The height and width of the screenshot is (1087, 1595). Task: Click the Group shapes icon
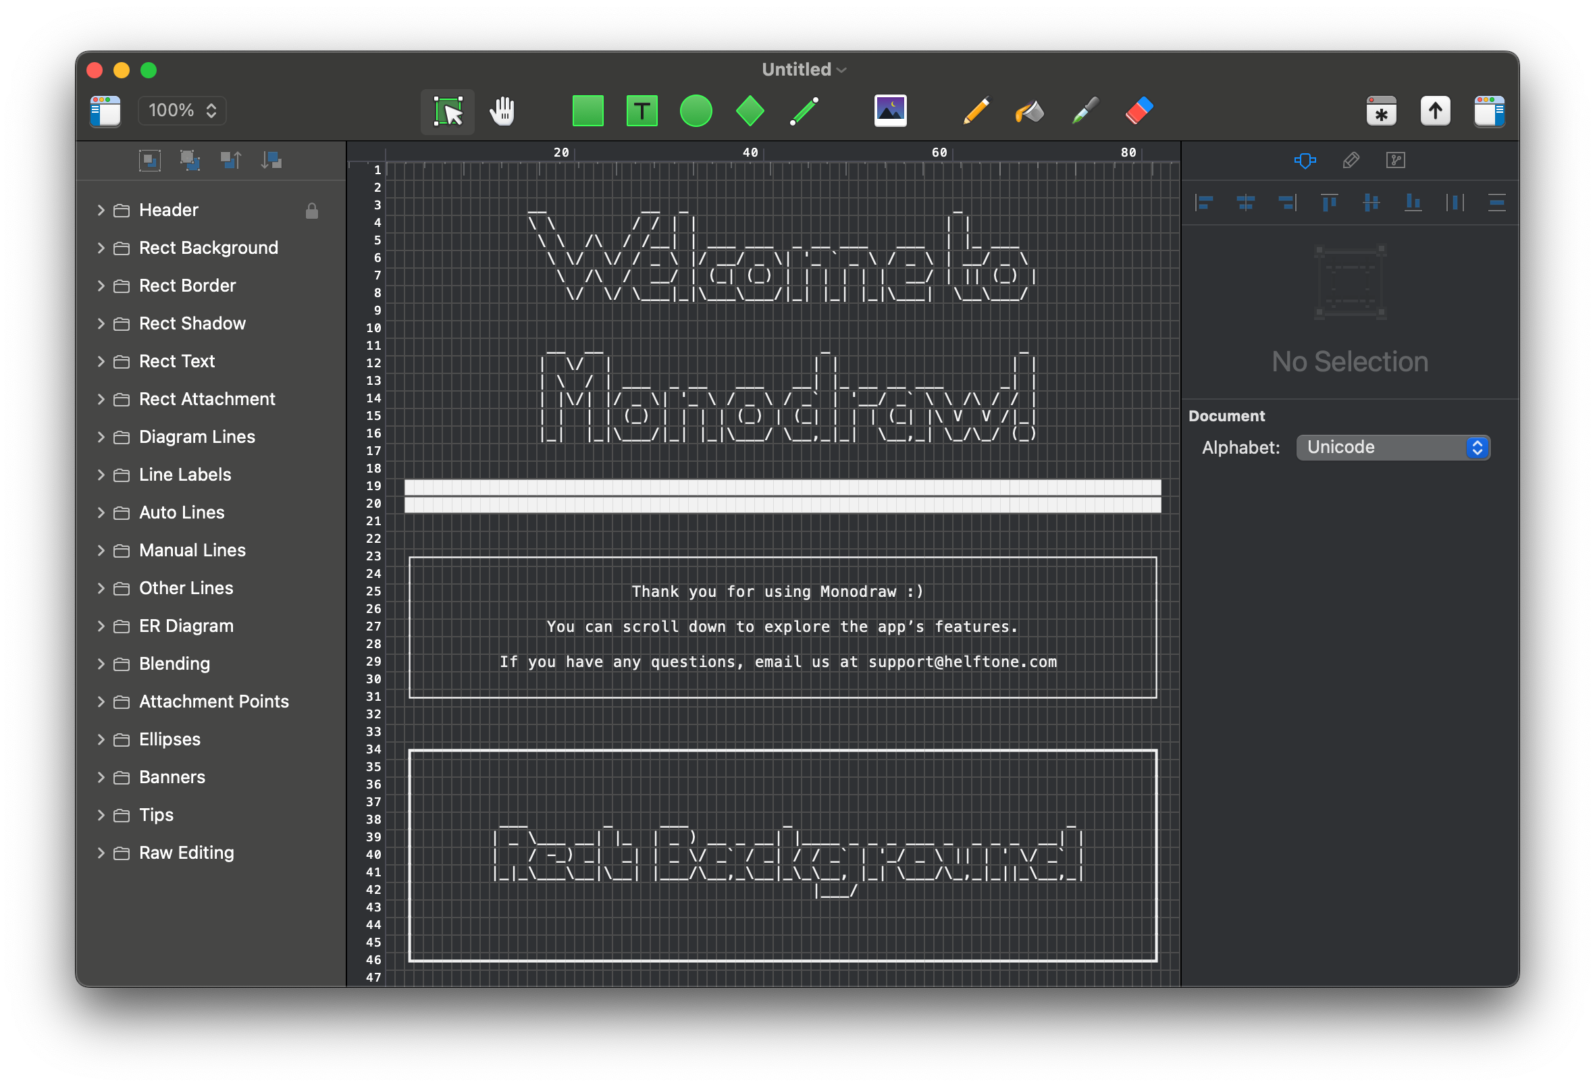click(150, 161)
